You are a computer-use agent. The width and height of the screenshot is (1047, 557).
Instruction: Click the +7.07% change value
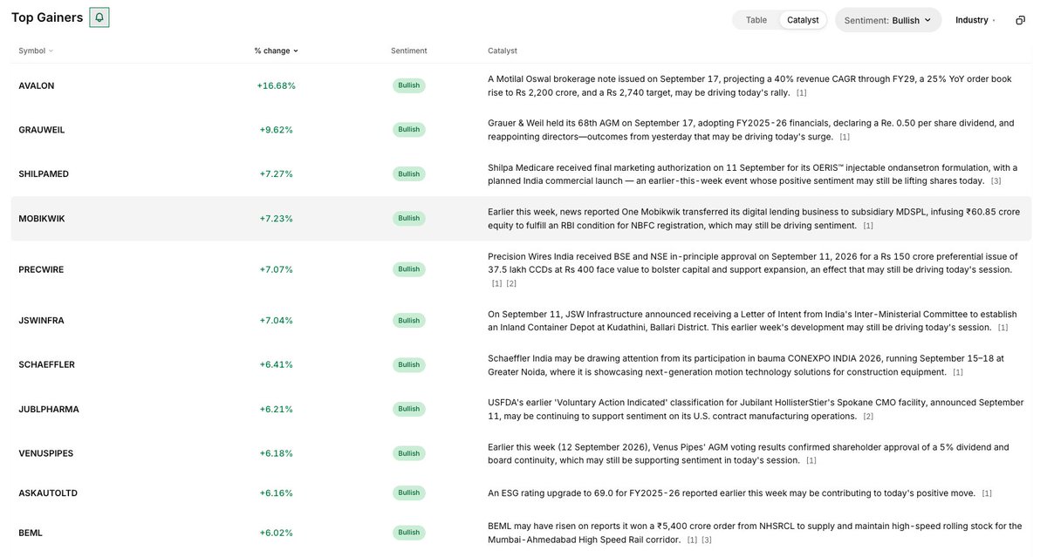[277, 269]
